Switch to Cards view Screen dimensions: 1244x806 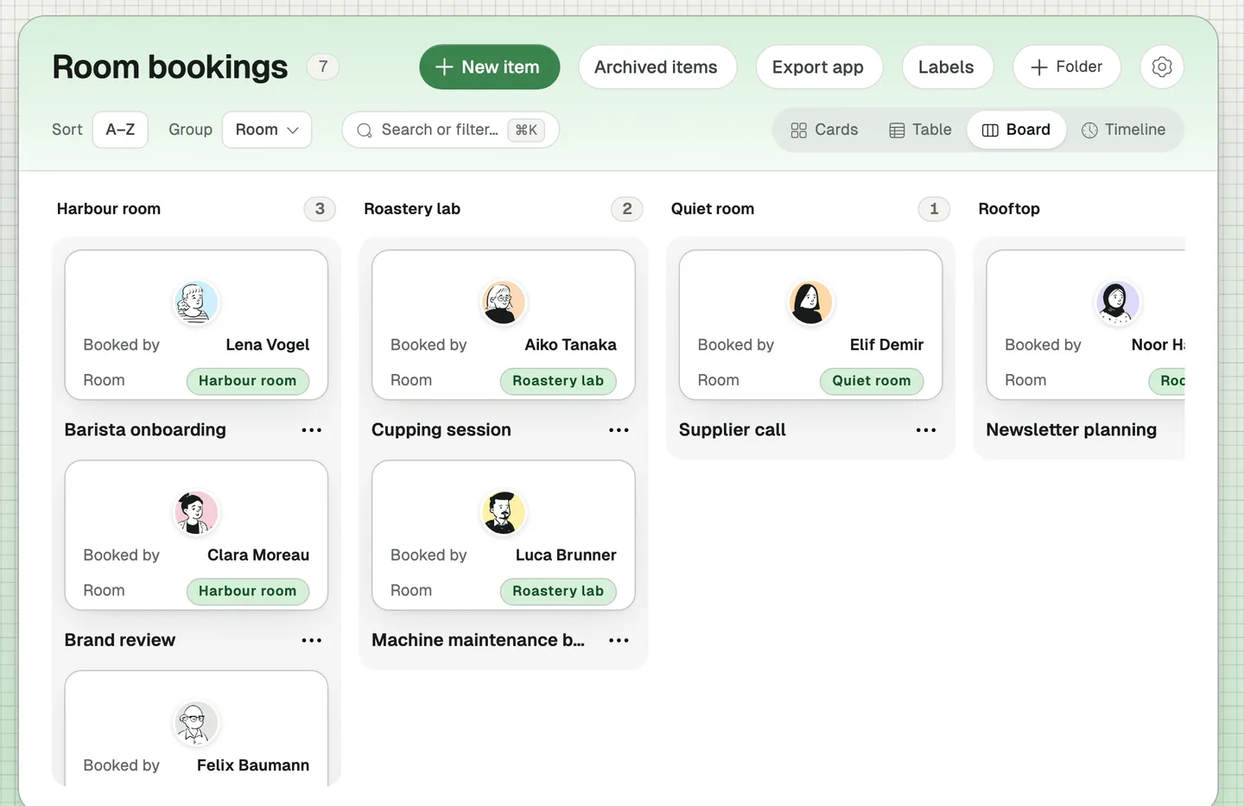[x=824, y=130]
